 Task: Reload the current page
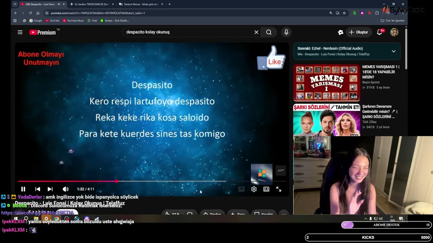(x=30, y=13)
